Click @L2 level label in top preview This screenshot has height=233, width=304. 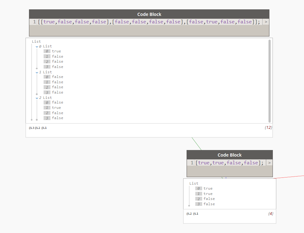click(x=37, y=128)
